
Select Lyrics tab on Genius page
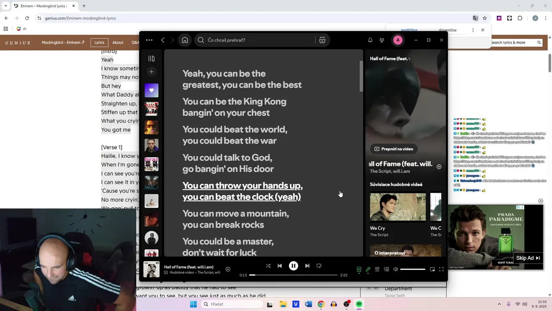coord(99,42)
